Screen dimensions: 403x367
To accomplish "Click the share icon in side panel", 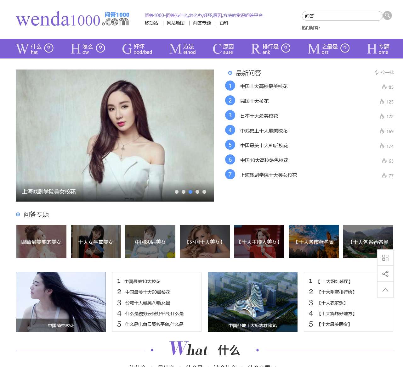I will [385, 274].
